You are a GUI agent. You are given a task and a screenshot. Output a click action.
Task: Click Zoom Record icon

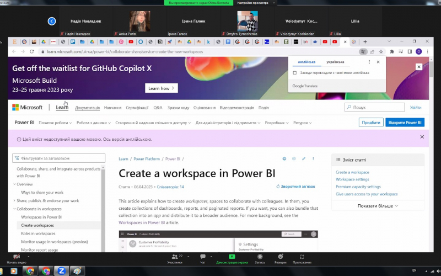[x=260, y=257]
